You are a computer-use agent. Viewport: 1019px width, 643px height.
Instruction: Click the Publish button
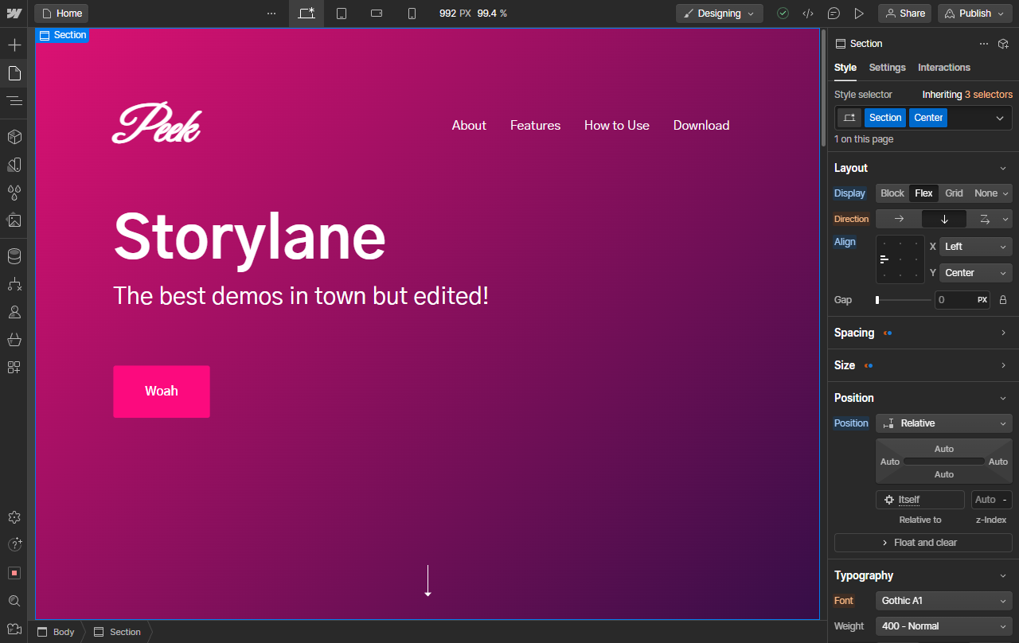click(x=974, y=14)
